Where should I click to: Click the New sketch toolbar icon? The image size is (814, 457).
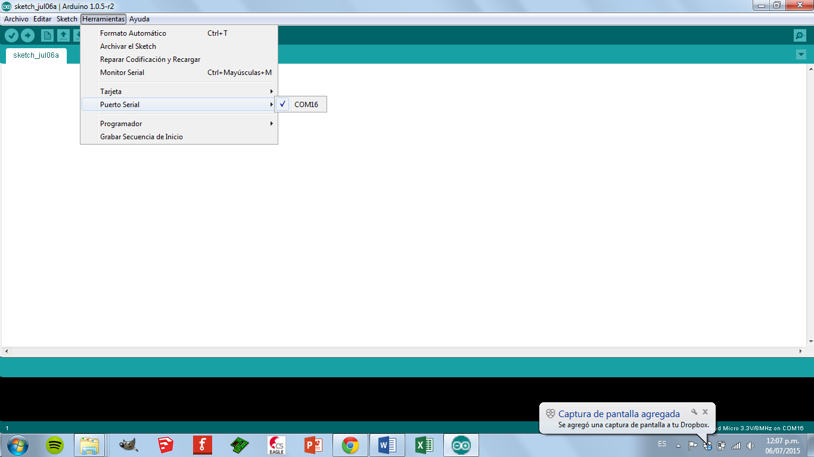tap(47, 35)
